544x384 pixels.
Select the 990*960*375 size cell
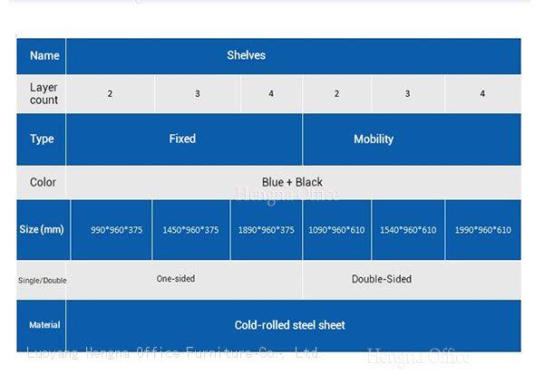pos(116,230)
